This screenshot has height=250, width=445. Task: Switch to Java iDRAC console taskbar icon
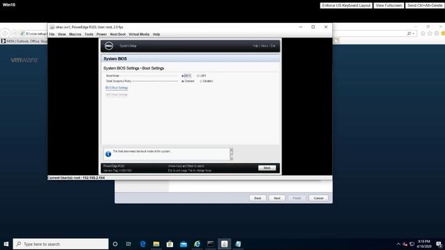click(x=224, y=244)
